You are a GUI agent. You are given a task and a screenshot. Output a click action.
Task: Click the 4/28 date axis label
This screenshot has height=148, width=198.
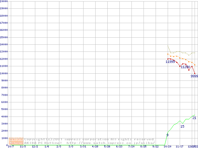[x=95, y=147]
